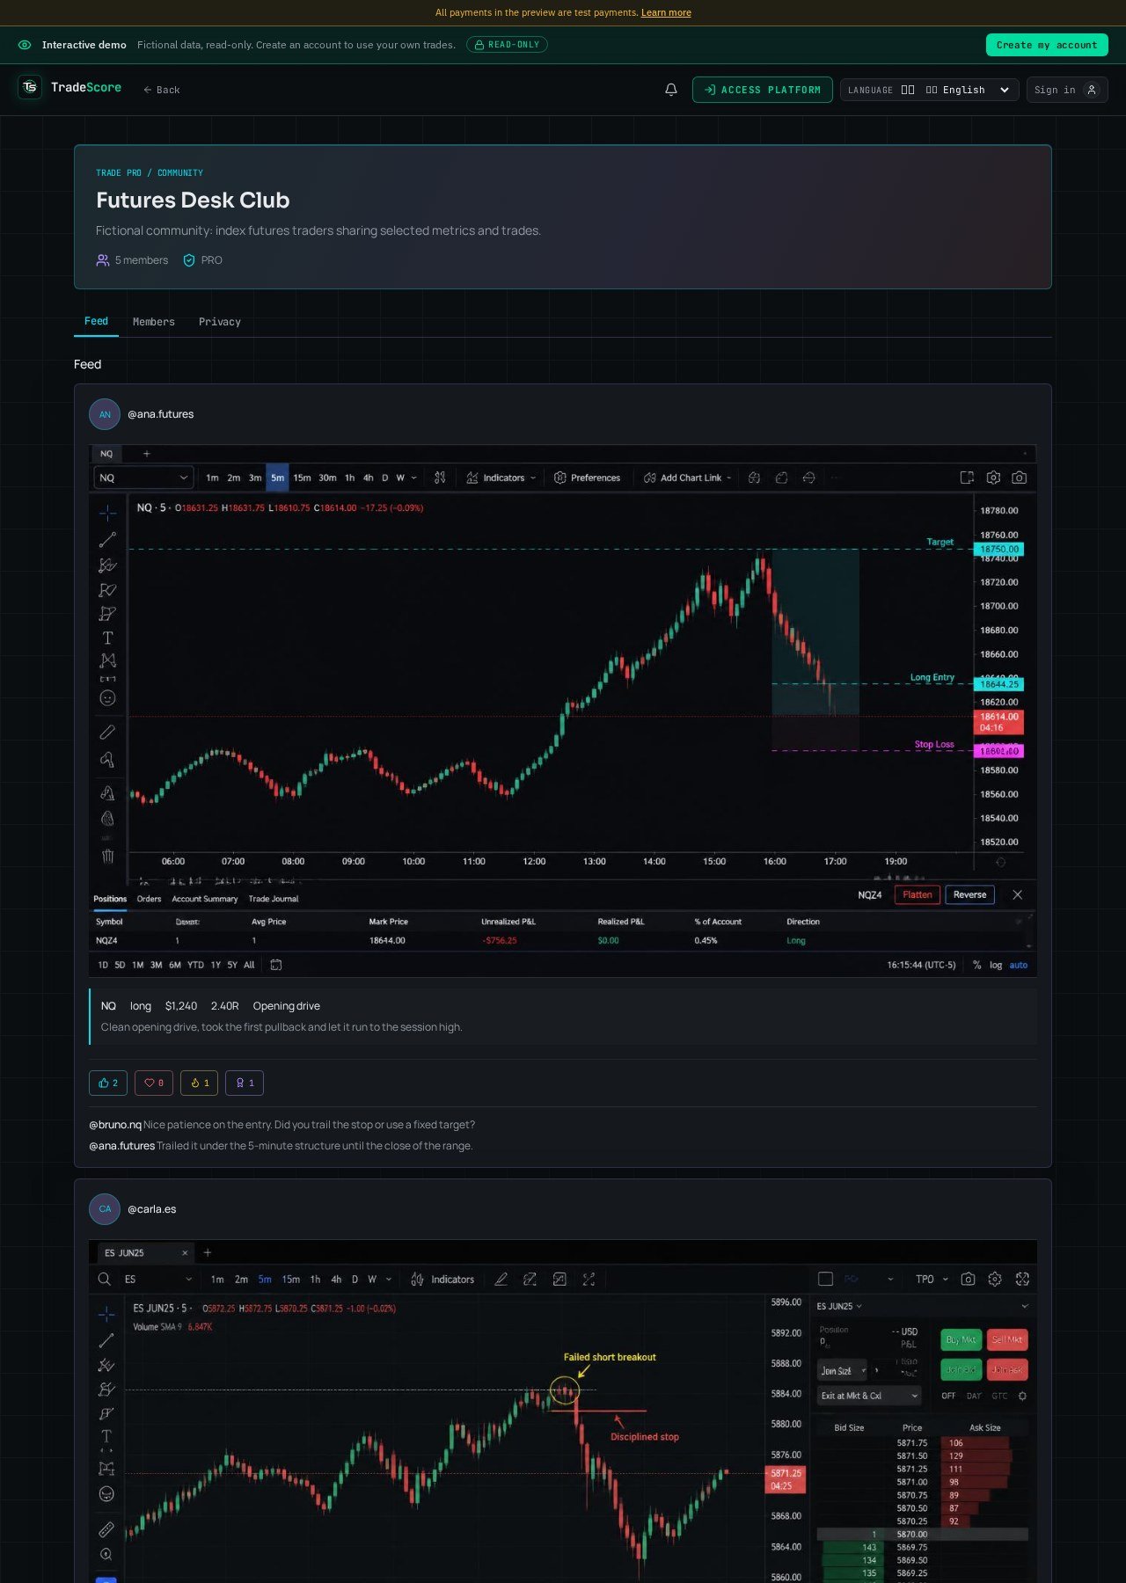Click layout panel icon in NQ toolbar
The image size is (1126, 1583).
(967, 478)
